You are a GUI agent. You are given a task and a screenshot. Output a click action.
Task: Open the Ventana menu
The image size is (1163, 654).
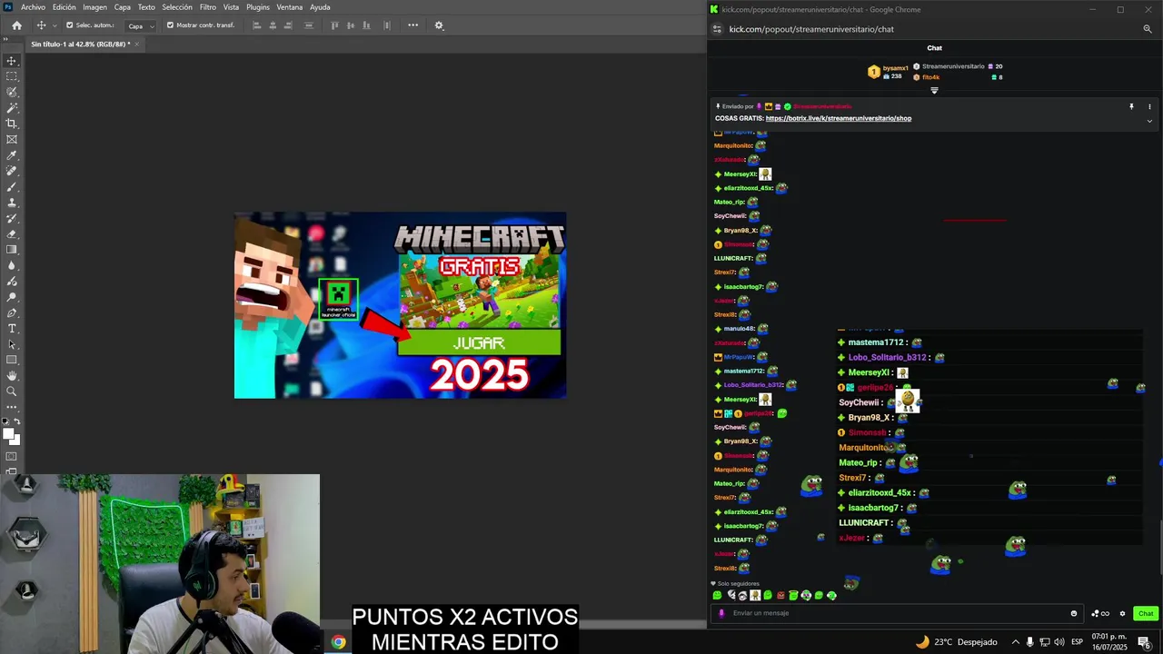click(290, 7)
